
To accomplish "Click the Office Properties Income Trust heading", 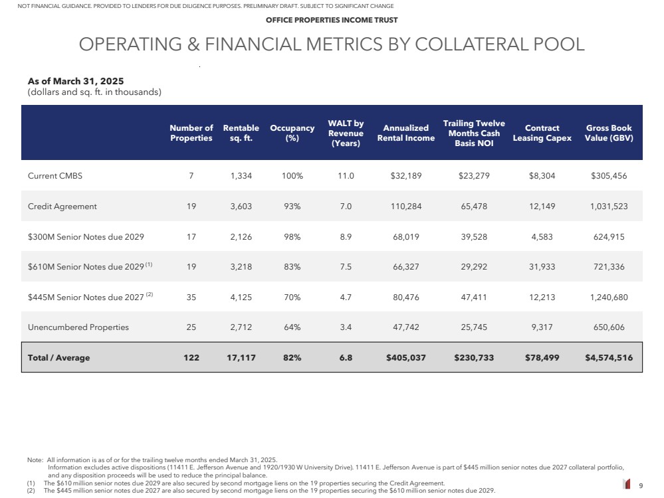I will click(332, 20).
